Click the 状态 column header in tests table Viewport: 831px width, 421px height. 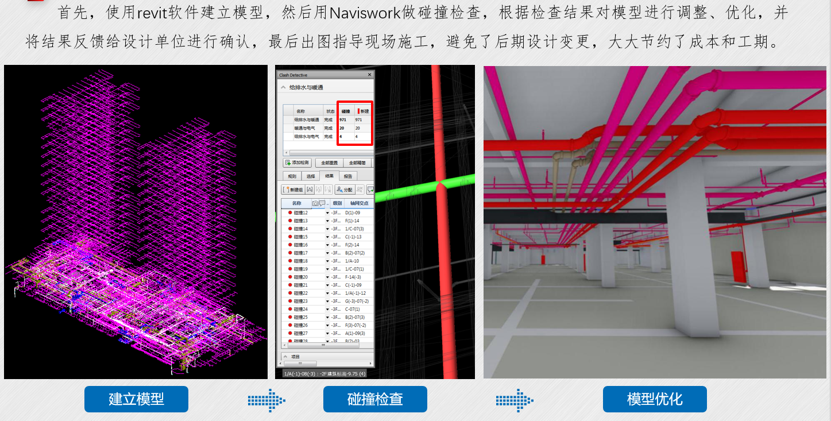coord(330,111)
